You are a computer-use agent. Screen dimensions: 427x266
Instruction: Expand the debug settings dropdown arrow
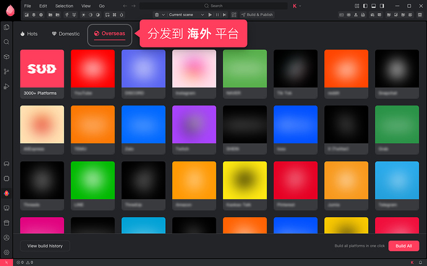(163, 15)
